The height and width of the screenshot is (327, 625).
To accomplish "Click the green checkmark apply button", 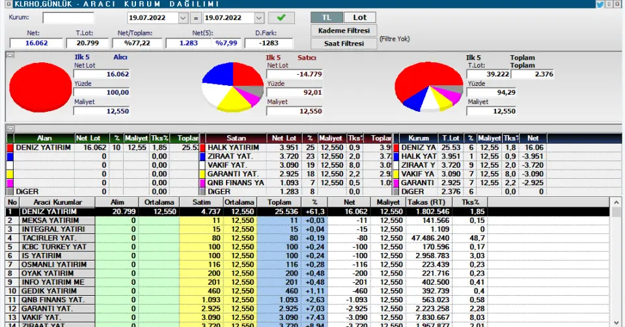I will (281, 18).
